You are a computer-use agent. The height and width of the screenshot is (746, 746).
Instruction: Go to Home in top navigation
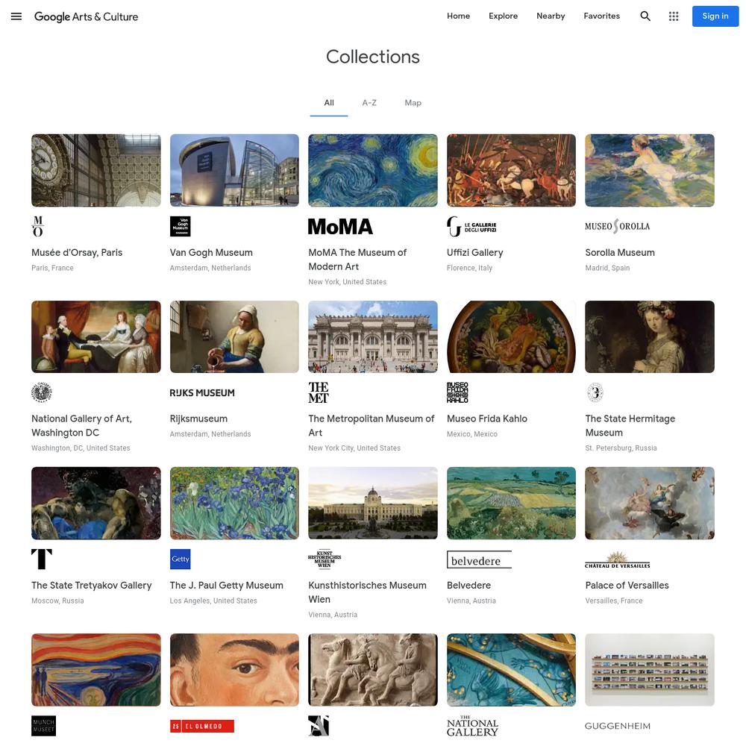[458, 16]
